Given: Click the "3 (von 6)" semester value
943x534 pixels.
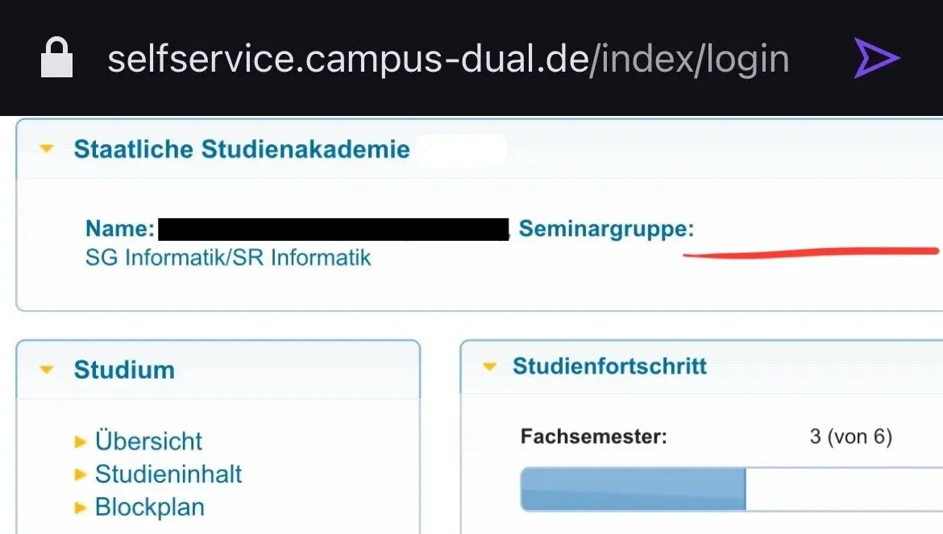Looking at the screenshot, I should 850,437.
